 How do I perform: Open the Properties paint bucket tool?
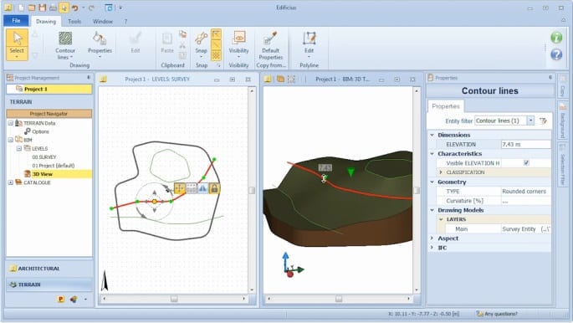point(100,45)
